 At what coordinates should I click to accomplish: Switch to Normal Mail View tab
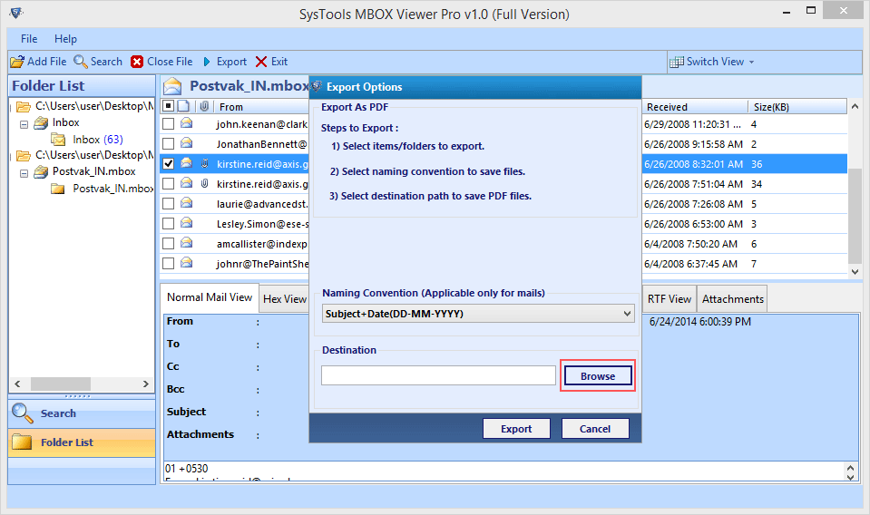(210, 297)
